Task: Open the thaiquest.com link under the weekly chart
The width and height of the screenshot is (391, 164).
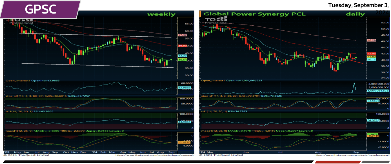Action: 155,155
